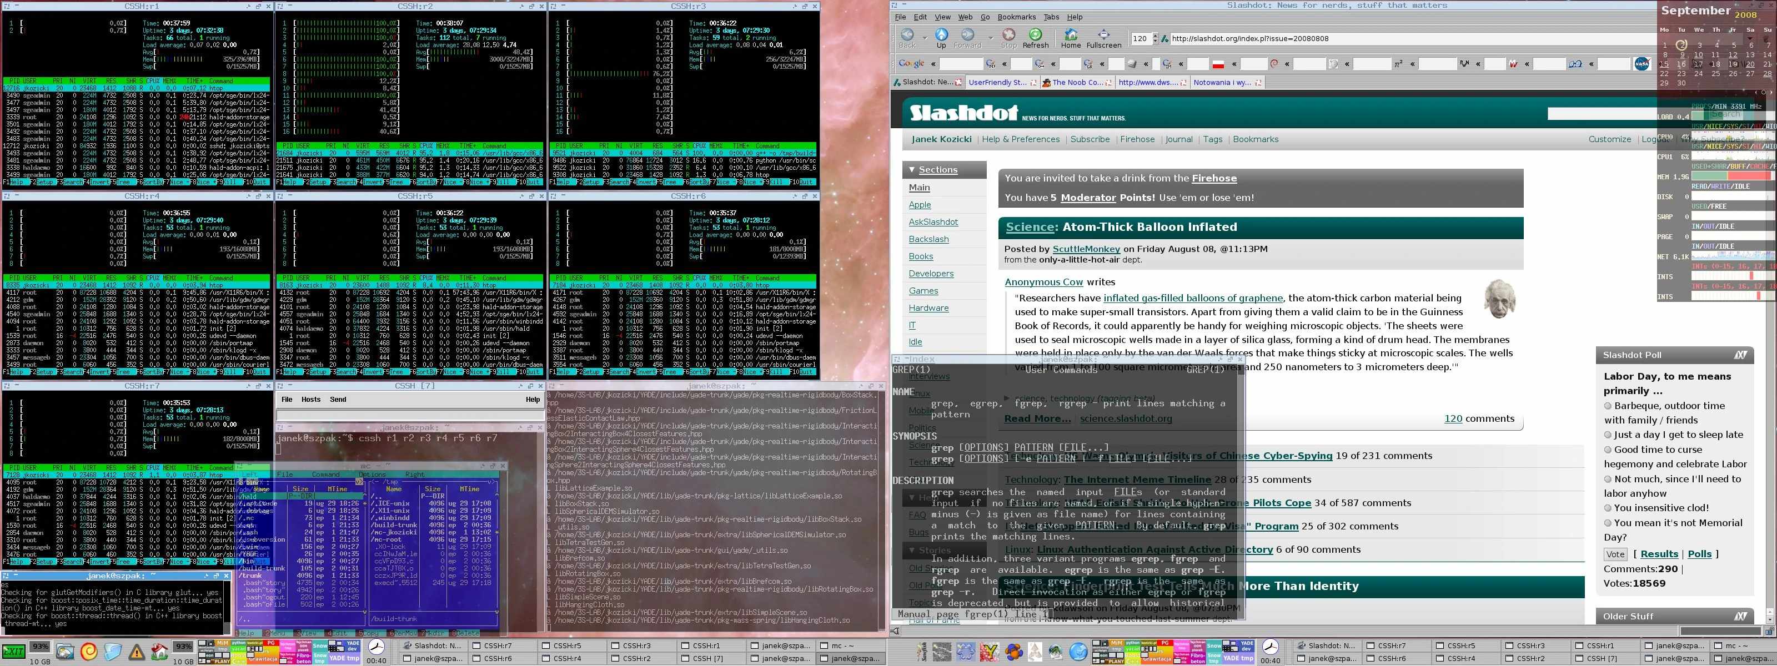Click the red house panel icon
Screen dimensions: 1777x666
point(159,652)
